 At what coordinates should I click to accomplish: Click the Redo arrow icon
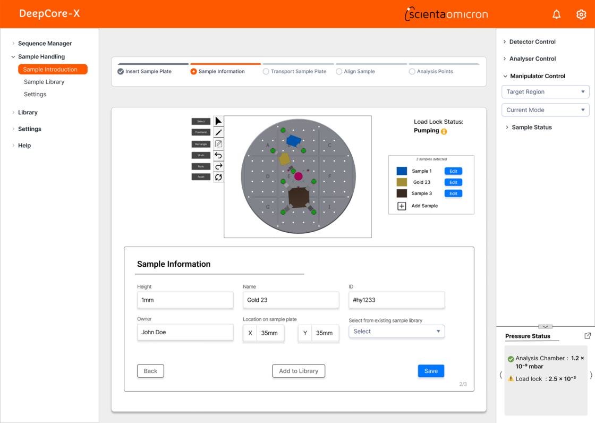pos(218,166)
